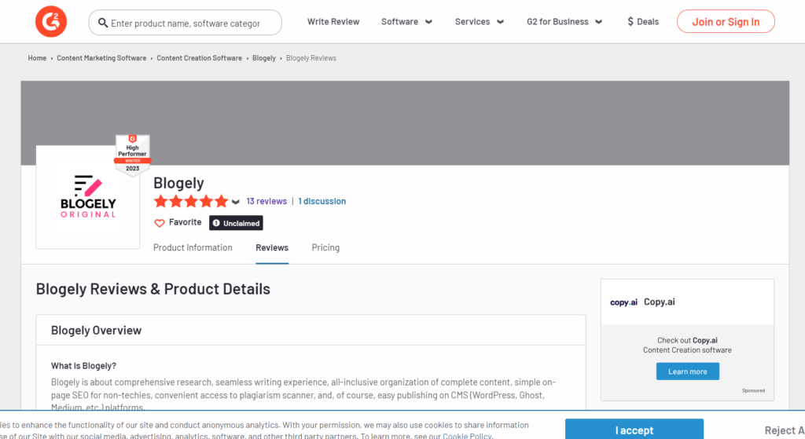Screen dimensions: 805x439
Task: Open Content Creation Software breadcrumb
Action: [x=199, y=58]
